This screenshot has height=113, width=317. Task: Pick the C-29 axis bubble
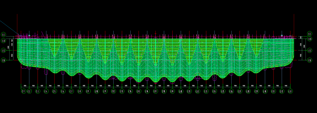click(x=256, y=91)
